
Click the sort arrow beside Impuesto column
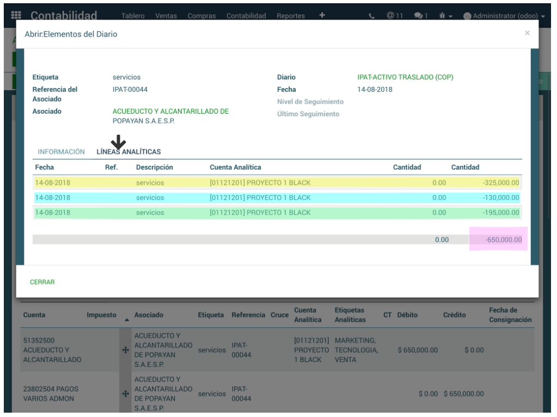(x=127, y=320)
